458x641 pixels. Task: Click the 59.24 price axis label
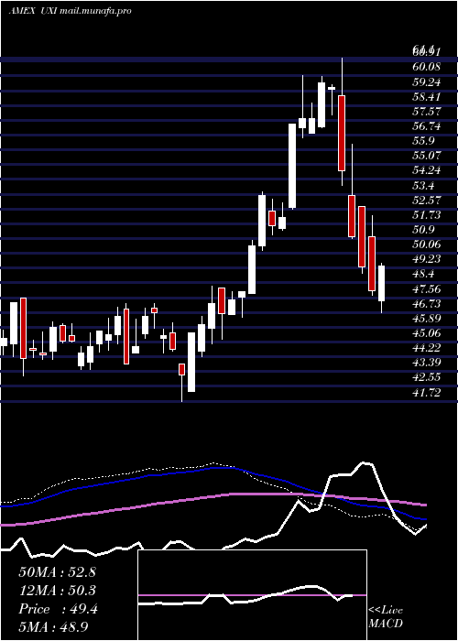pyautogui.click(x=427, y=82)
